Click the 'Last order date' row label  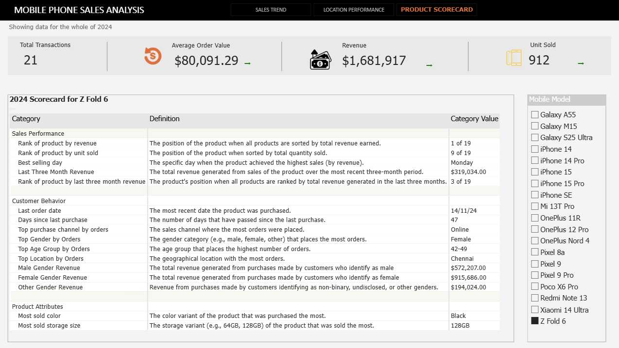click(x=40, y=211)
